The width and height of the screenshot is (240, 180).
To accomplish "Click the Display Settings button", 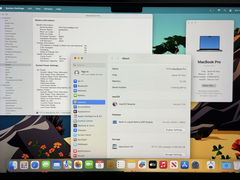I will click(175, 130).
